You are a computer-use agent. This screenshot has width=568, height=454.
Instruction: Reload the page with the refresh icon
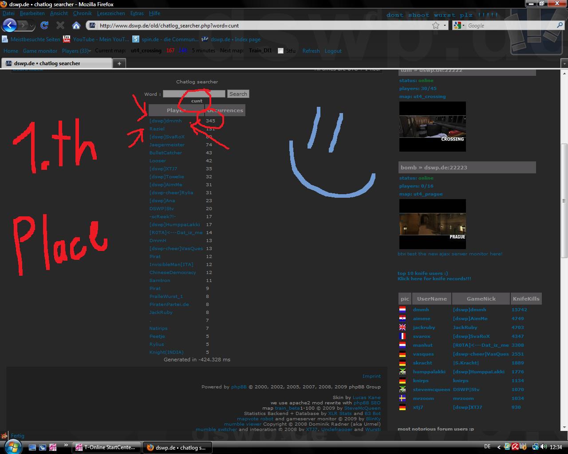pyautogui.click(x=44, y=25)
